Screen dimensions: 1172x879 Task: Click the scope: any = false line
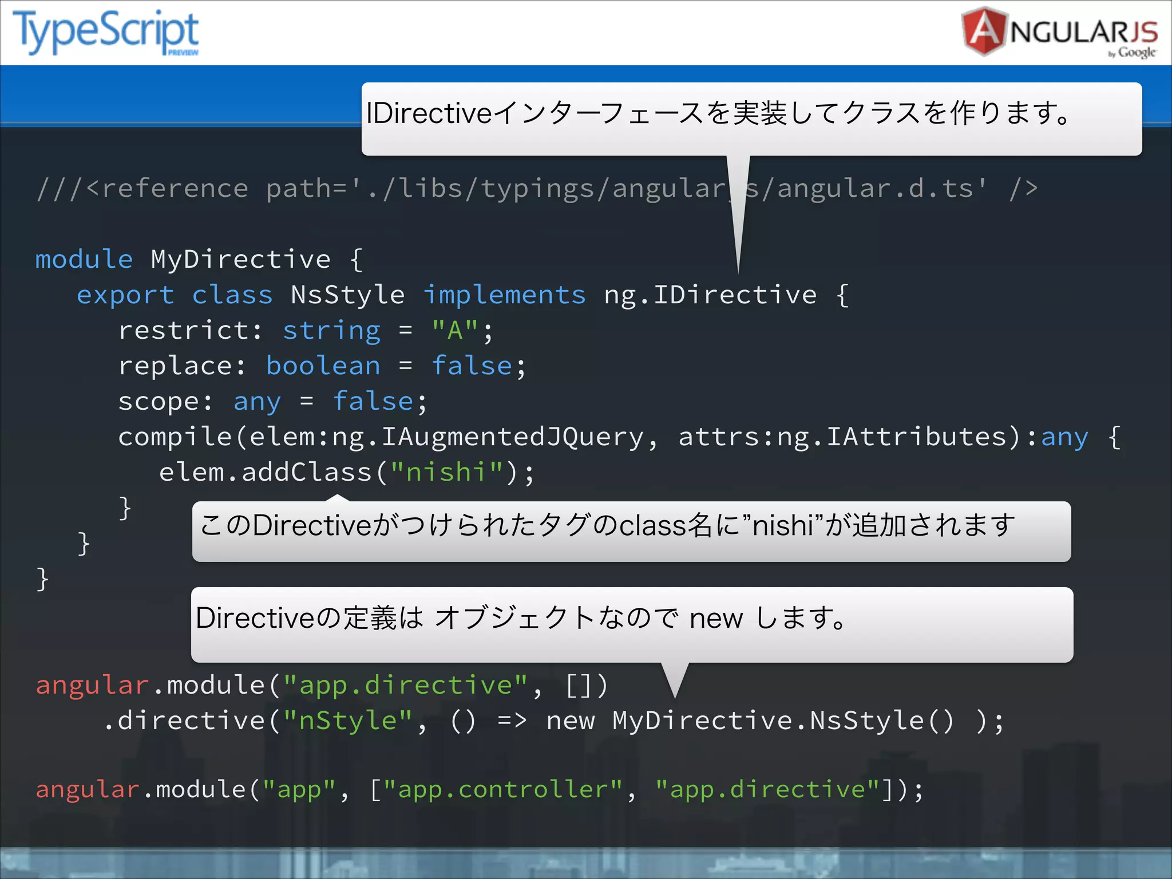(x=273, y=402)
